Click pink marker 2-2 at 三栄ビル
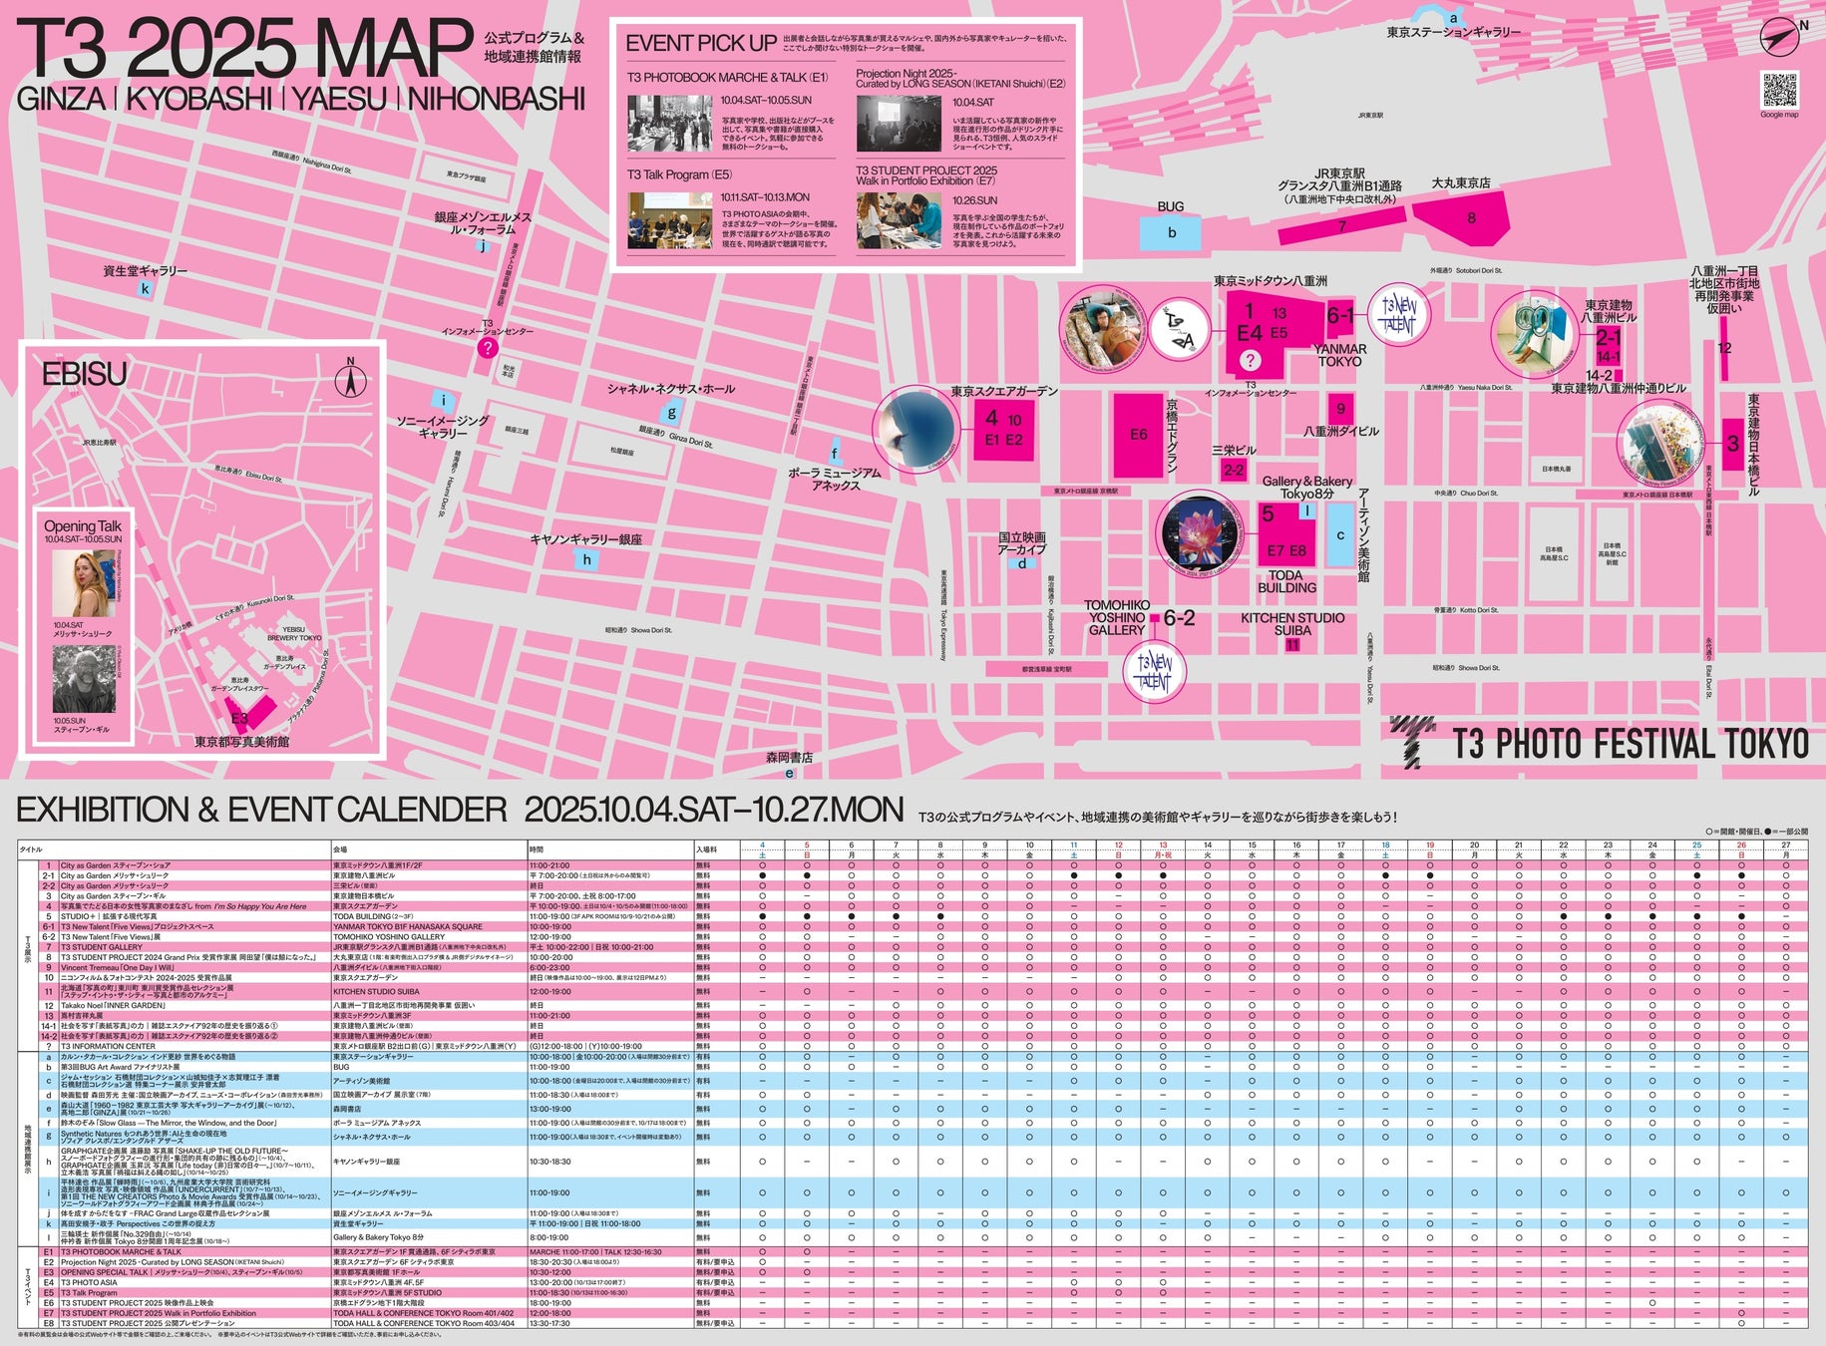The height and width of the screenshot is (1346, 1826). click(1234, 470)
